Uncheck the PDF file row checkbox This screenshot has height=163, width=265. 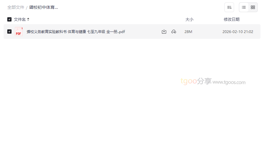(9, 32)
